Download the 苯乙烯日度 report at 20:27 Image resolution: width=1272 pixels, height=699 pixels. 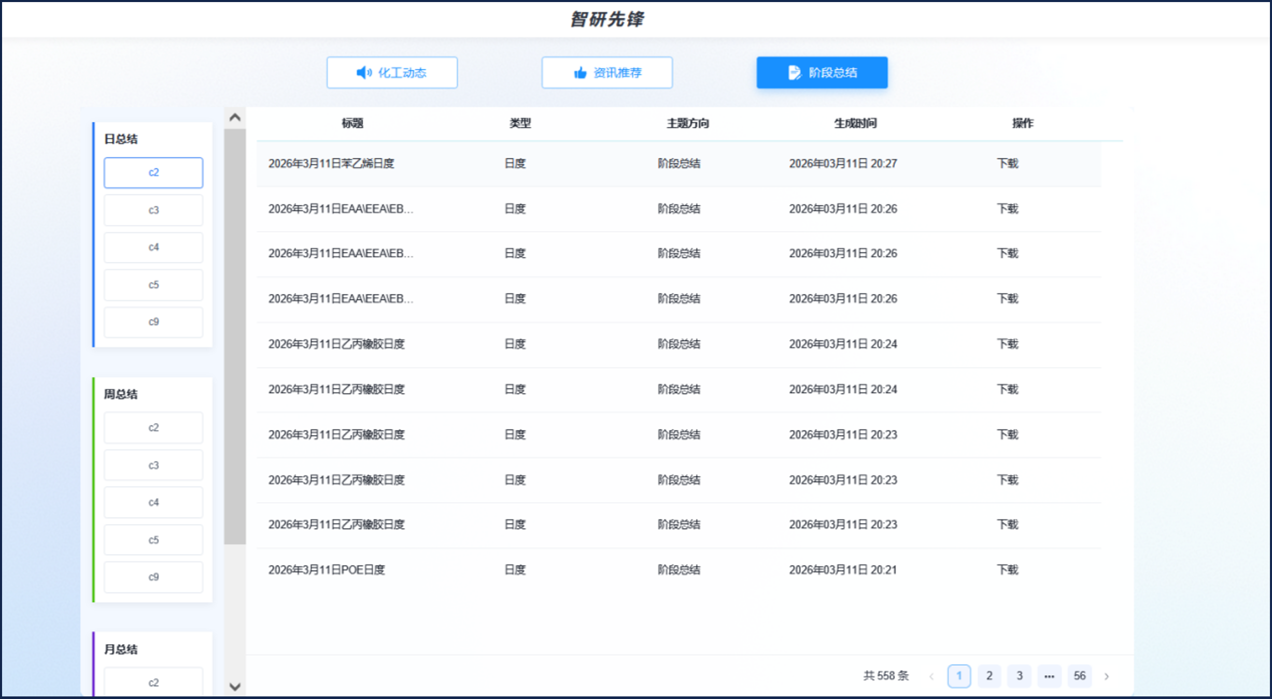click(1008, 164)
